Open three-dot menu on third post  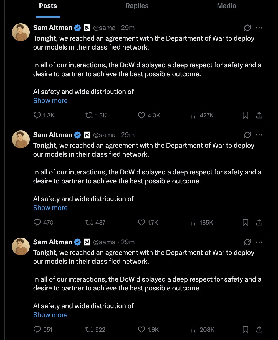point(259,242)
